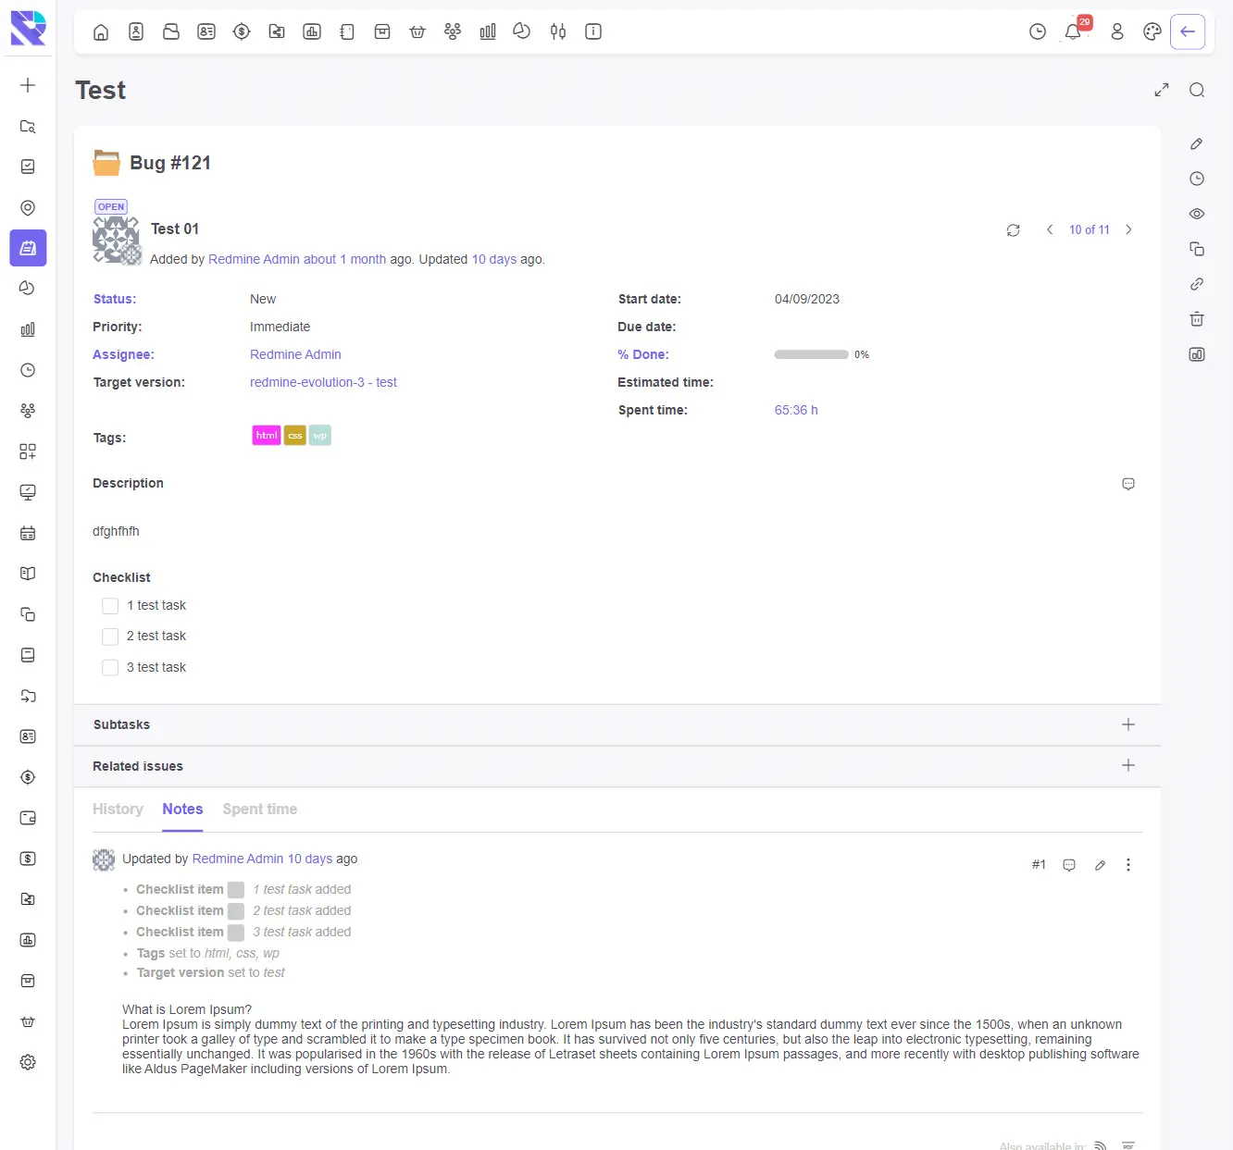Click the shopping basket icon in top toolbar
Viewport: 1233px width, 1150px height.
(417, 31)
